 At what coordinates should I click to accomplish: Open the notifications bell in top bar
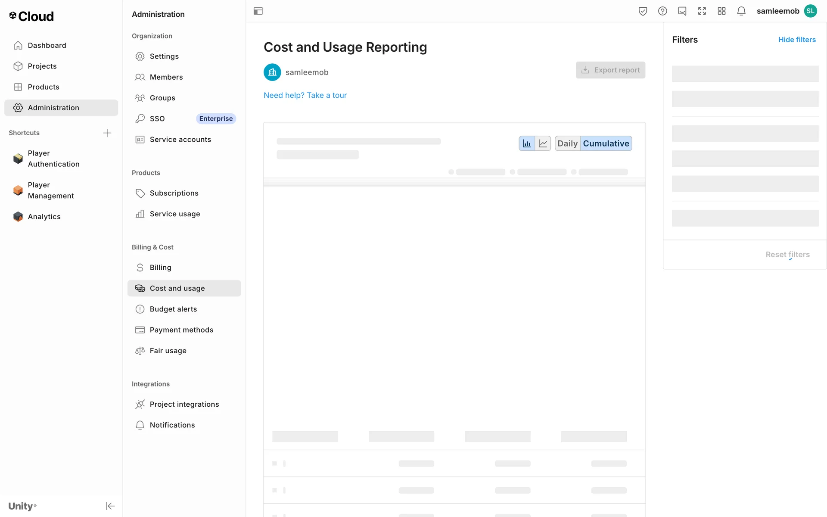[x=741, y=11]
